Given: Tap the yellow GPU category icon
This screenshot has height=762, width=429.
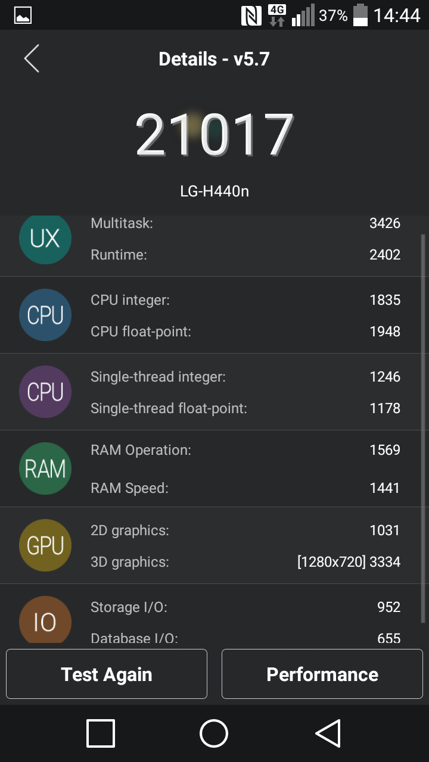Looking at the screenshot, I should 45,545.
